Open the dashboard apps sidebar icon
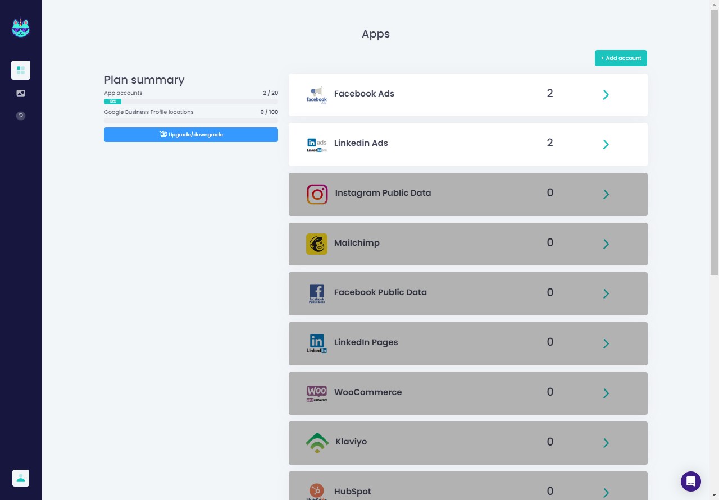Image resolution: width=719 pixels, height=500 pixels. coord(21,70)
